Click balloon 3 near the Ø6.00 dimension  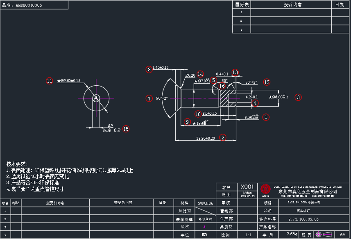coord(298,97)
